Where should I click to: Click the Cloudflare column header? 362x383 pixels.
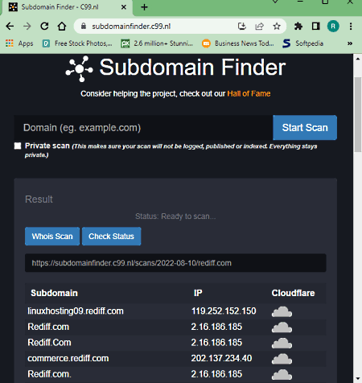[x=293, y=293]
